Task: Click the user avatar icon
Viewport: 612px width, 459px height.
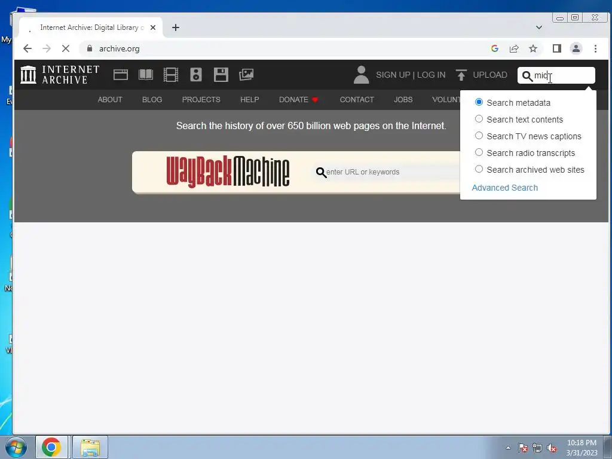Action: (361, 75)
